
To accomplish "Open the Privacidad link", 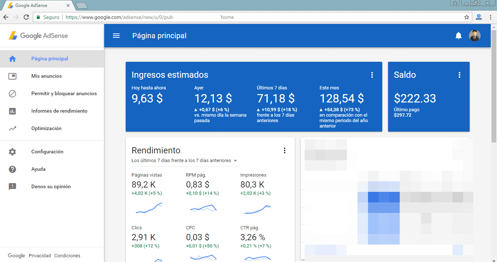I will pyautogui.click(x=40, y=255).
